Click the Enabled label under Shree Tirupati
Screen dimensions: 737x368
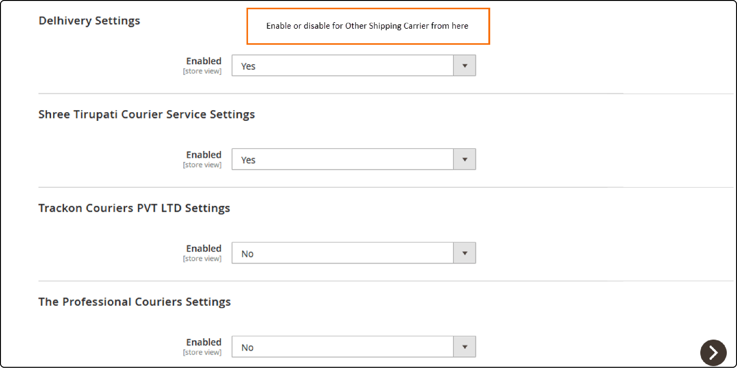click(x=204, y=155)
